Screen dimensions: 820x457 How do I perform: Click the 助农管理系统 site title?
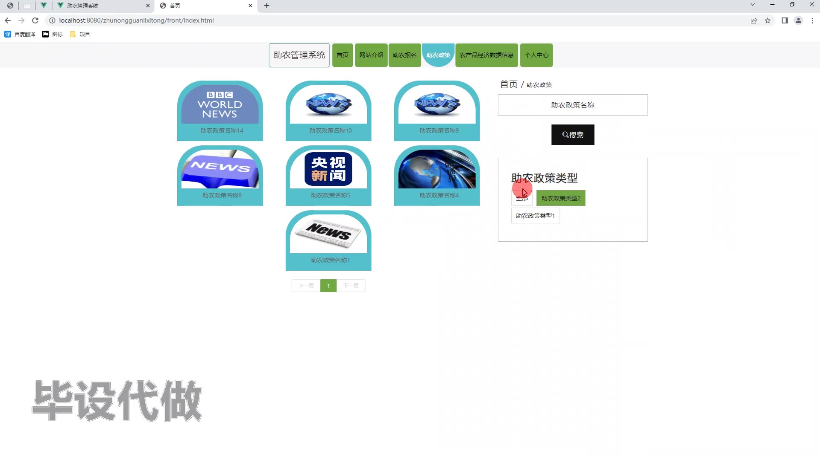[299, 55]
